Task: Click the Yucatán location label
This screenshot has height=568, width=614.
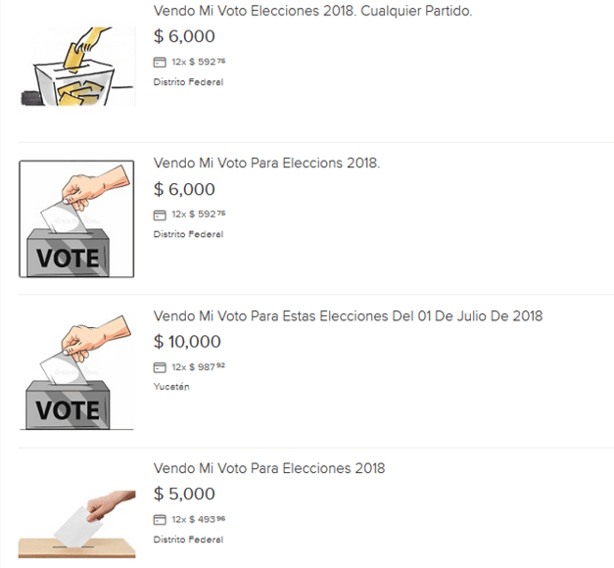Action: 171,387
